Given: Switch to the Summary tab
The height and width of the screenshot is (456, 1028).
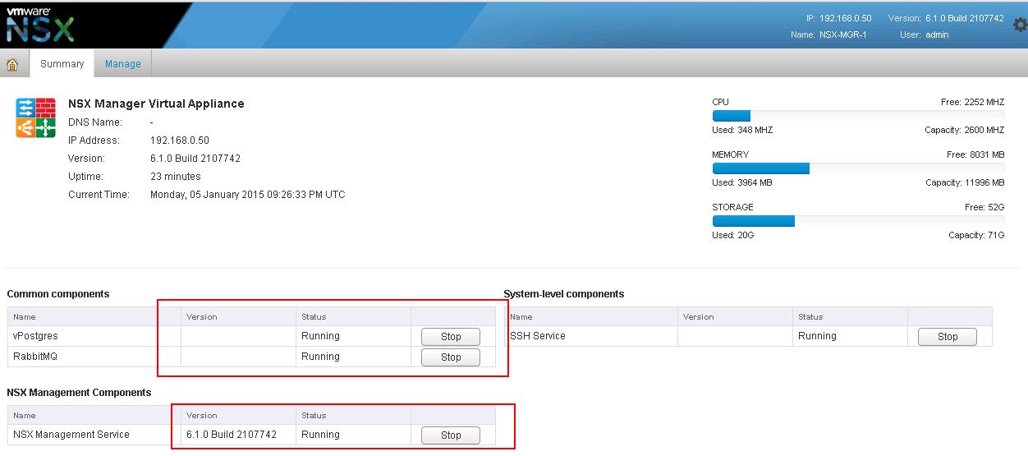Looking at the screenshot, I should pos(62,64).
